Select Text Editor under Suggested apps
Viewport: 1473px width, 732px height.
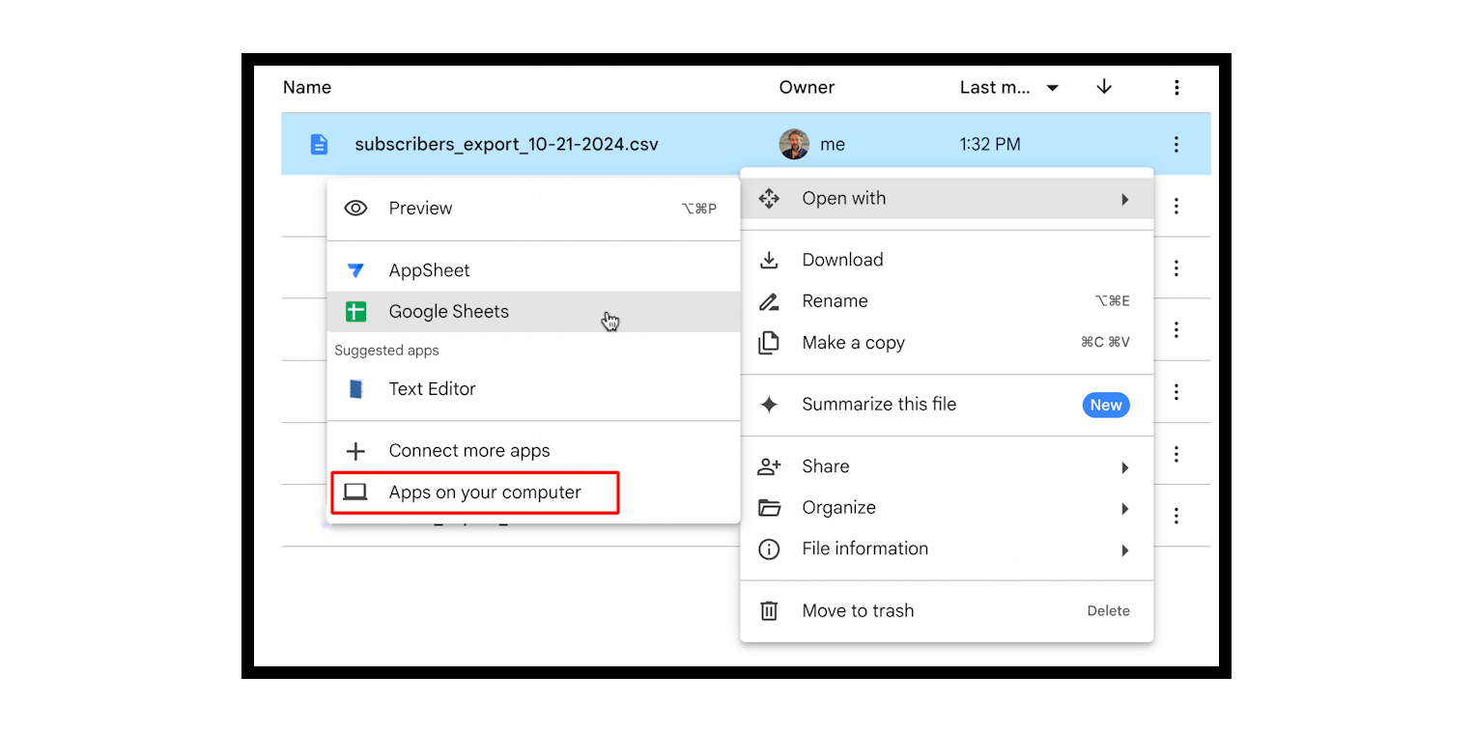coord(432,388)
